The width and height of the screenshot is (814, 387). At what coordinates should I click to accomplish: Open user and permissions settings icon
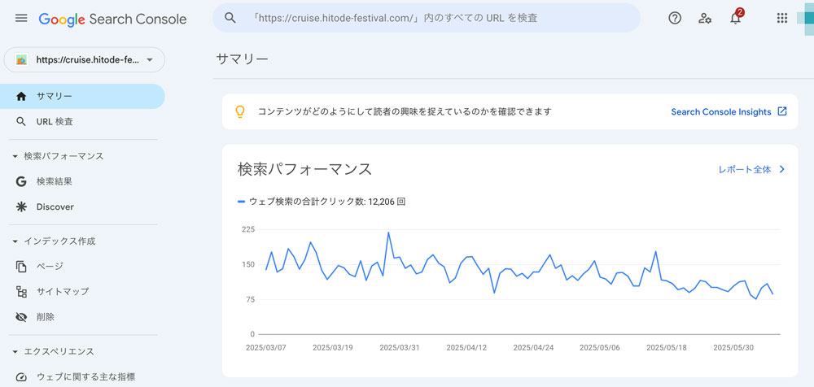(x=705, y=18)
